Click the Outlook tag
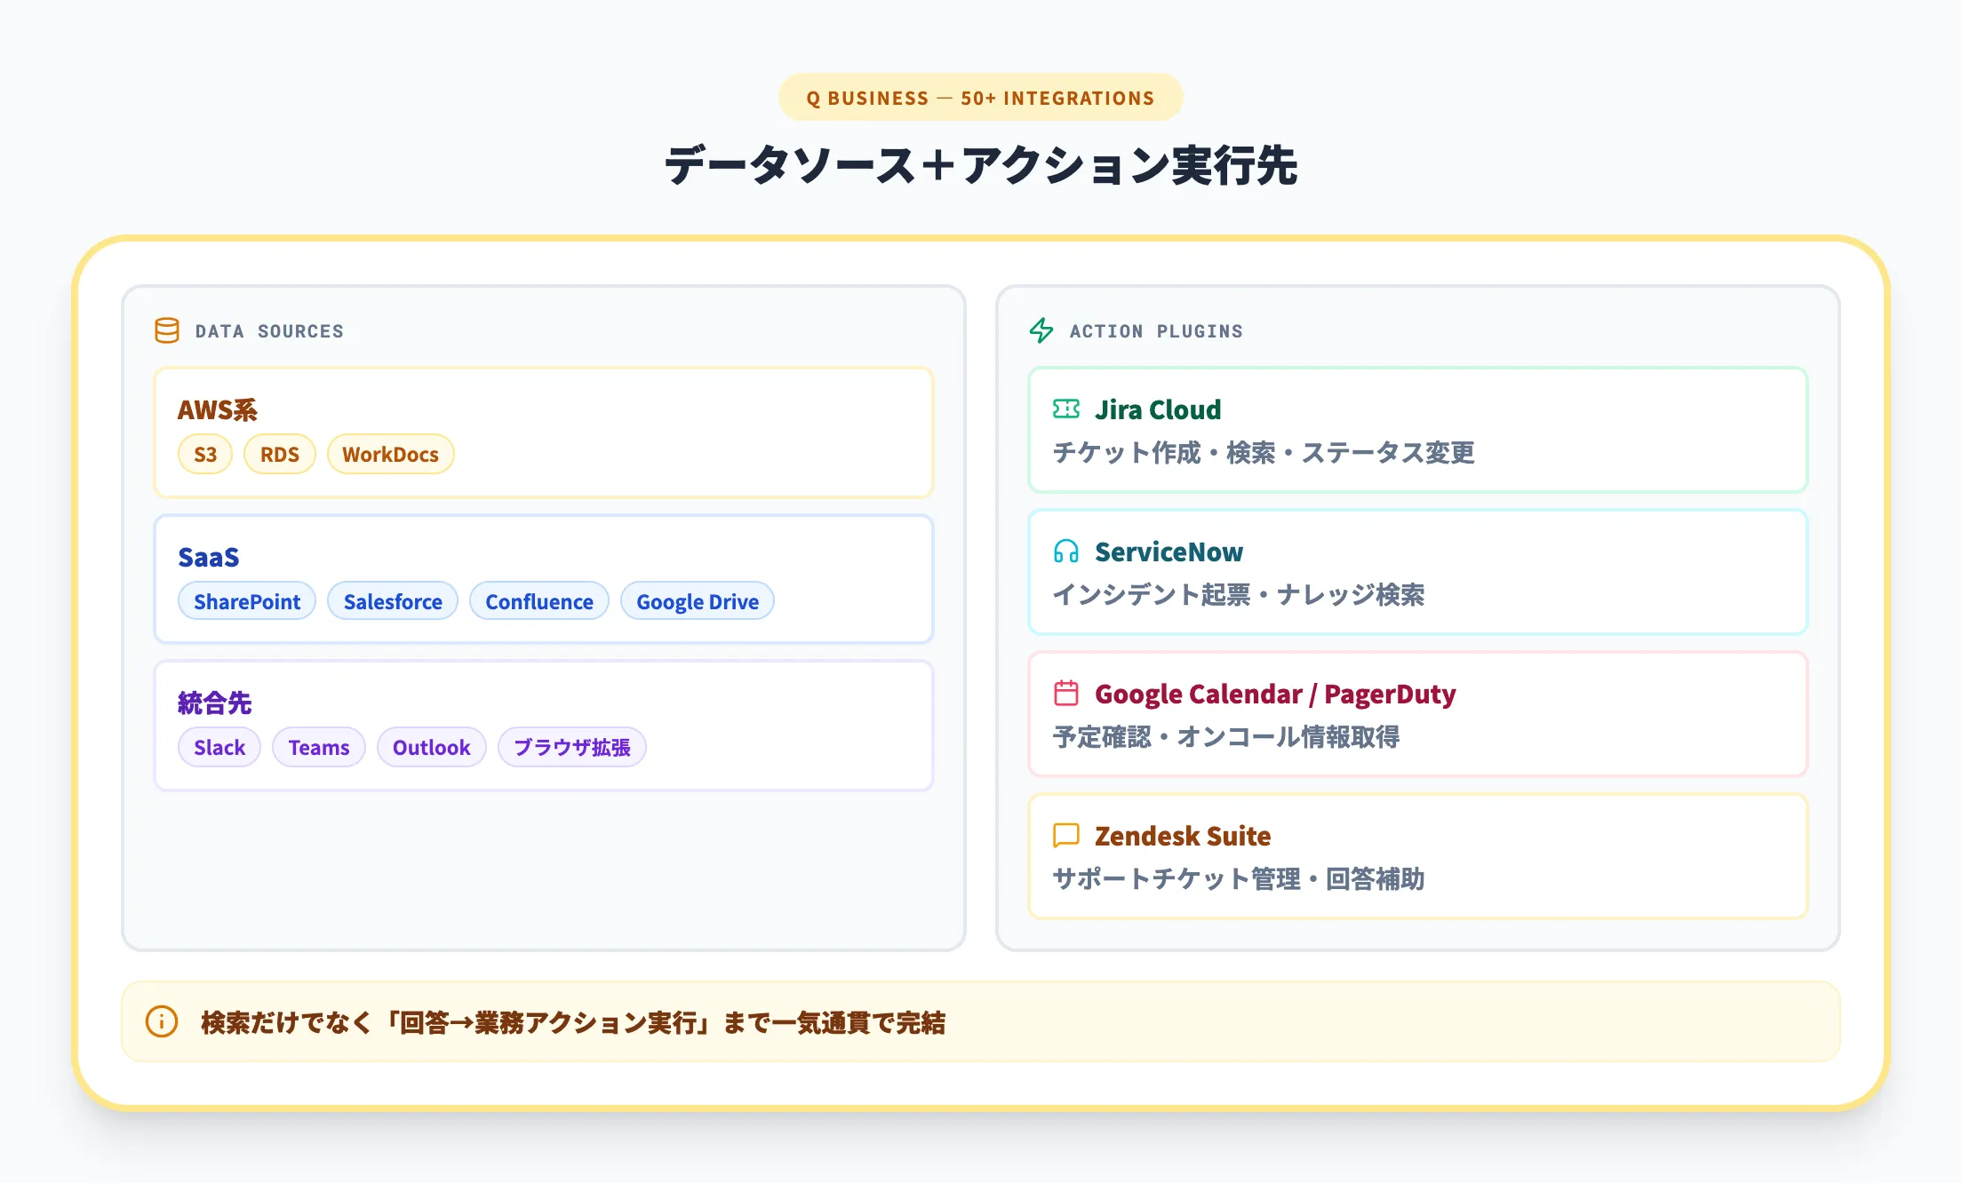The image size is (1962, 1183). (x=431, y=747)
